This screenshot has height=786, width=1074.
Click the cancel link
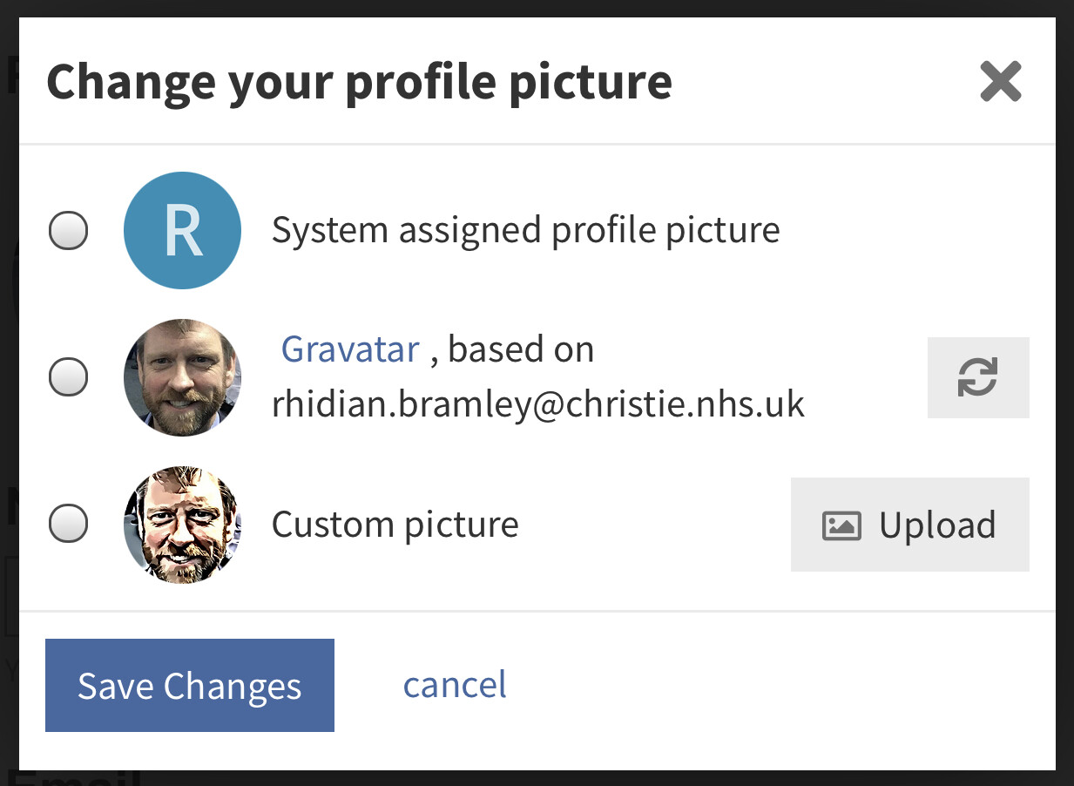coord(455,685)
